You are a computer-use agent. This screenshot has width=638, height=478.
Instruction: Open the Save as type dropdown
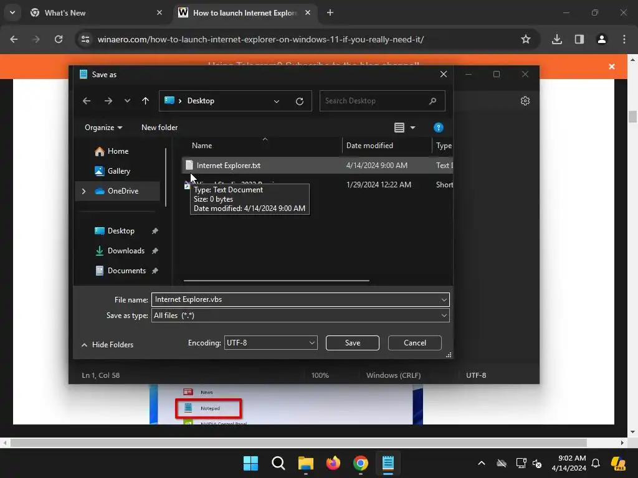coord(300,316)
